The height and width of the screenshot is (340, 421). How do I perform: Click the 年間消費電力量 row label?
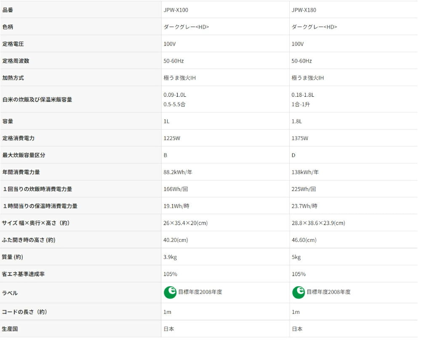coord(21,172)
